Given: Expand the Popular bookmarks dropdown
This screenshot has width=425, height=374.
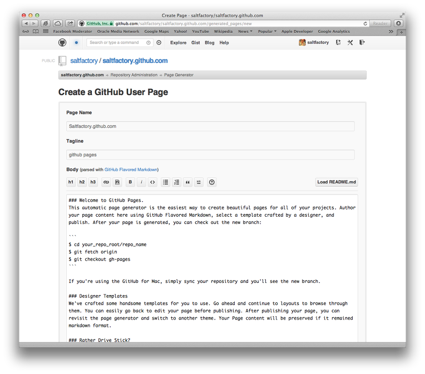Looking at the screenshot, I should [267, 32].
